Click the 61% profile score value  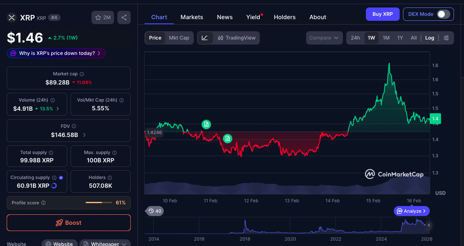coord(121,203)
